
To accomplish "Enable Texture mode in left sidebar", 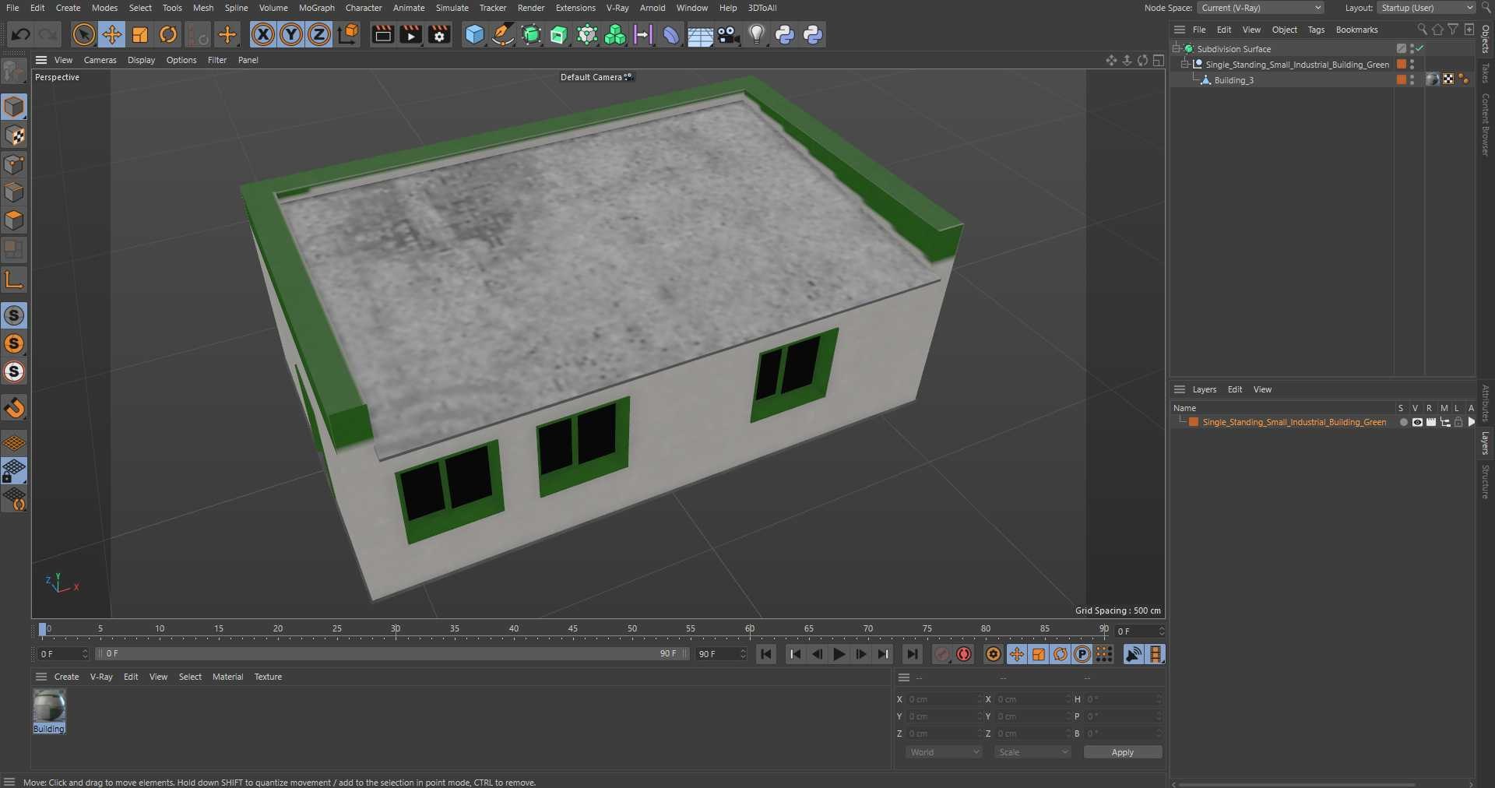I will [x=14, y=135].
